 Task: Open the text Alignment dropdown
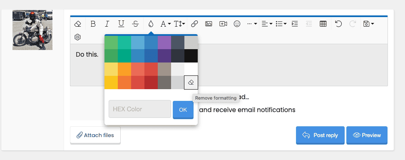267,24
